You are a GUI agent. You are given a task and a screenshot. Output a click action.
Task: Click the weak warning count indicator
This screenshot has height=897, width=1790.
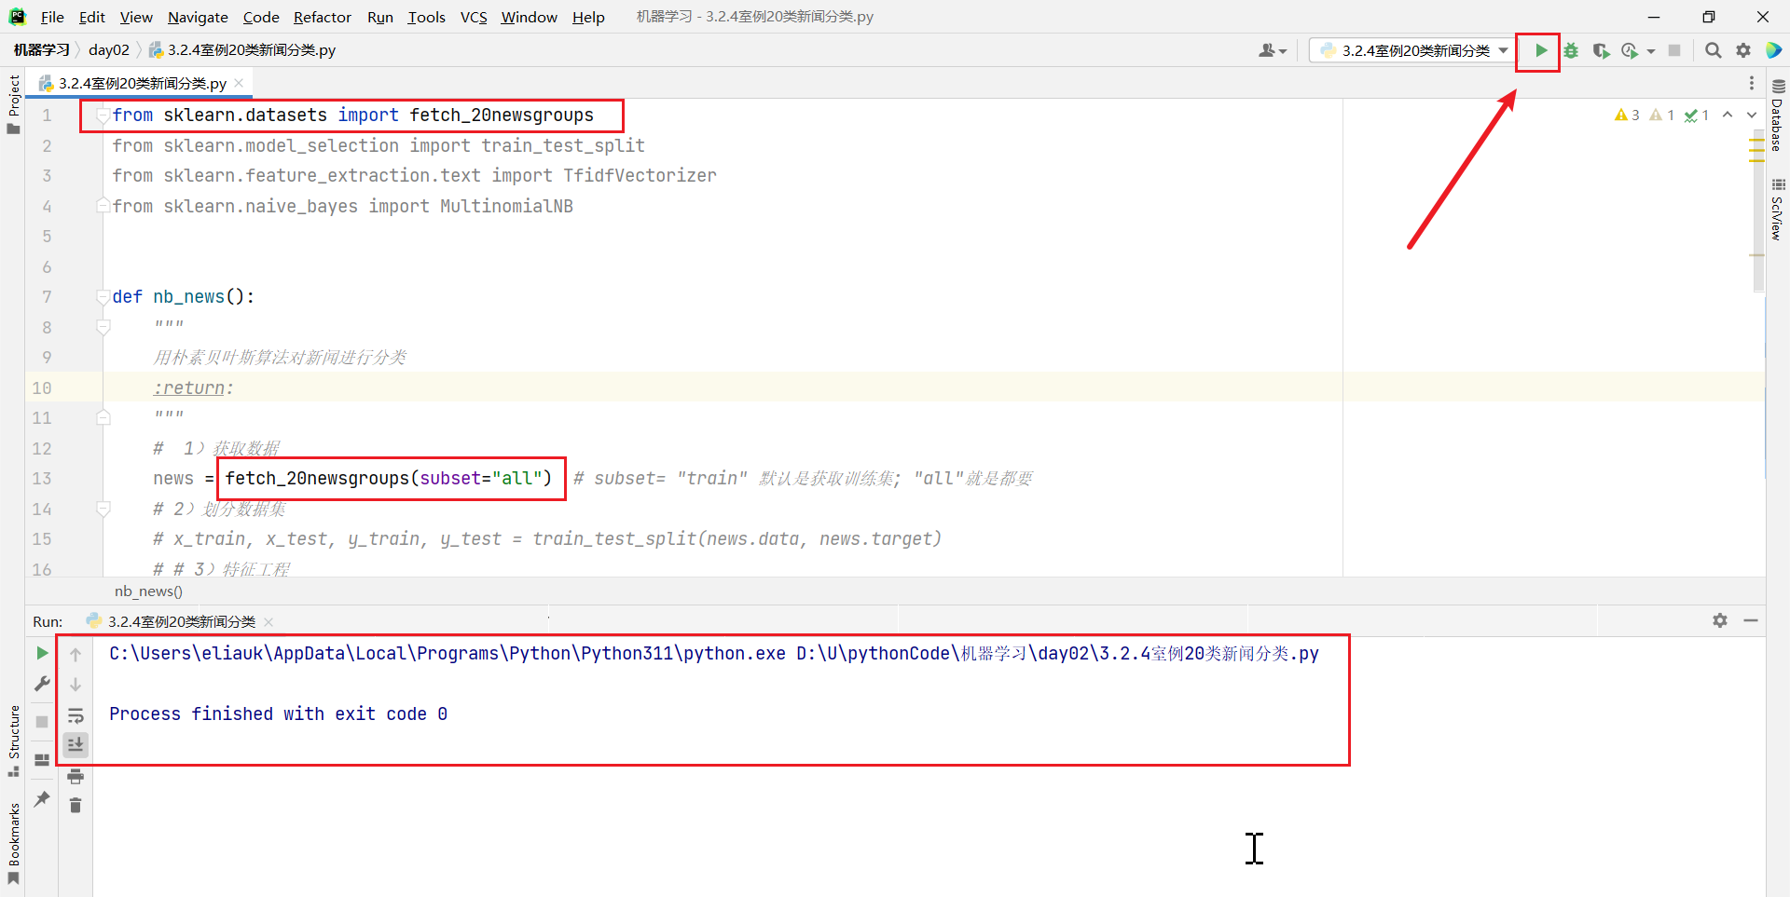tap(1662, 115)
